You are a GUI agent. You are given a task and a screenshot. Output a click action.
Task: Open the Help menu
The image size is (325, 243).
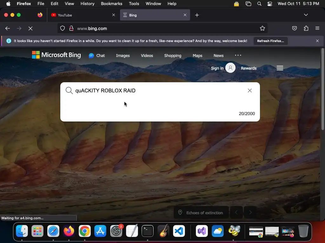click(172, 3)
